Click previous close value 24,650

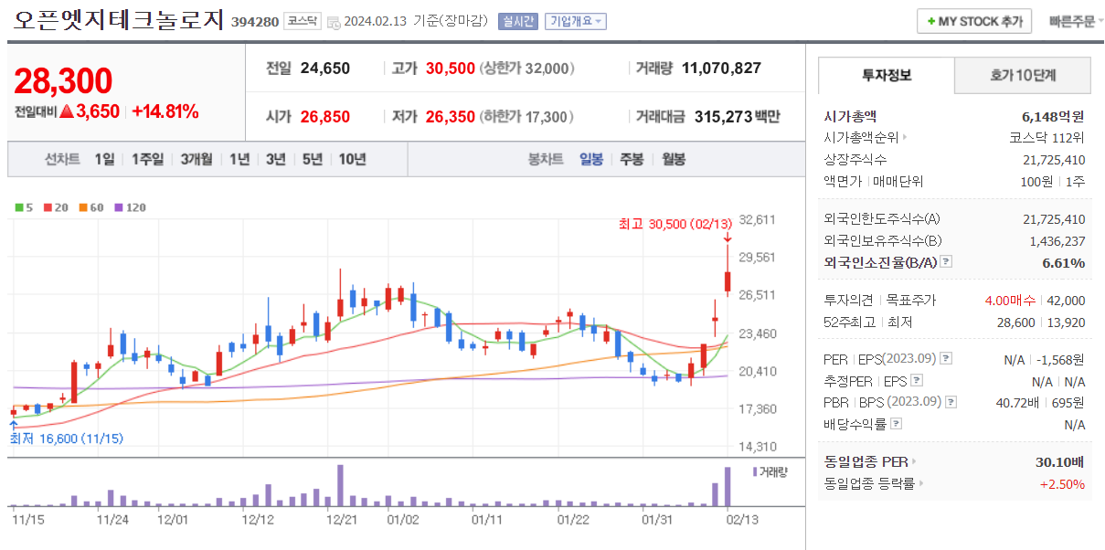coord(325,69)
